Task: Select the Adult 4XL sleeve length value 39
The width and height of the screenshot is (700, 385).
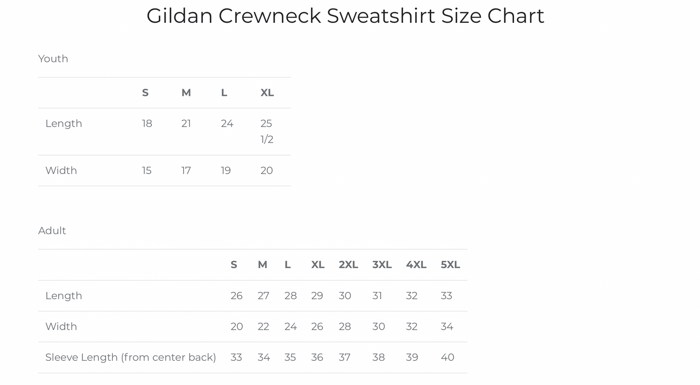Action: pyautogui.click(x=412, y=357)
